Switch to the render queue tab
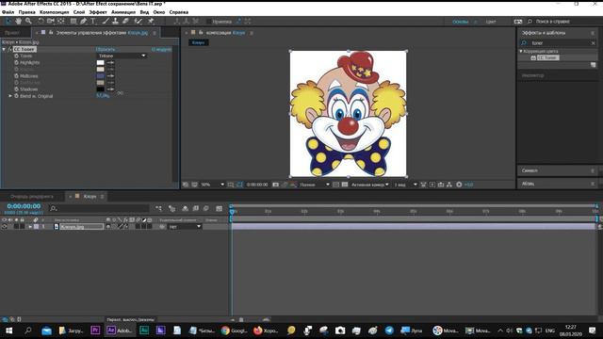 point(31,197)
